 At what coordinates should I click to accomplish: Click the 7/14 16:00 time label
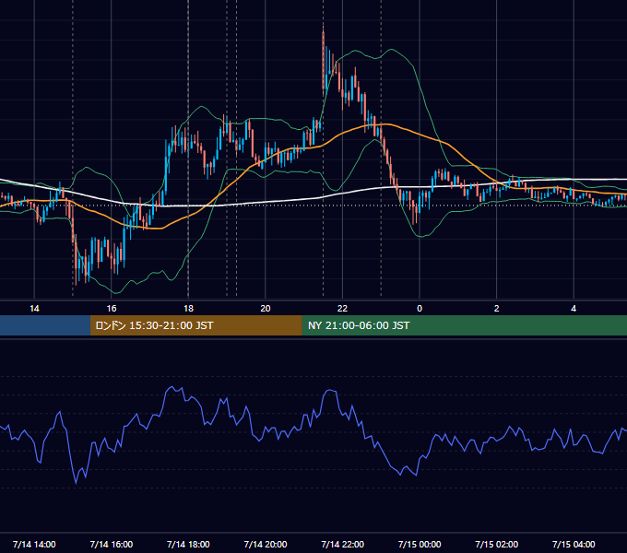[x=112, y=544]
